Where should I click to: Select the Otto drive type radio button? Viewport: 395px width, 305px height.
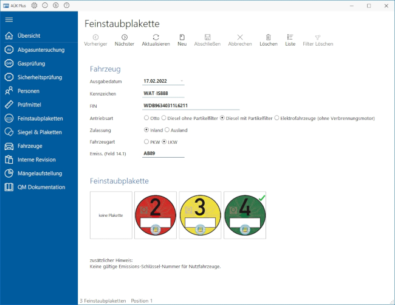click(146, 117)
